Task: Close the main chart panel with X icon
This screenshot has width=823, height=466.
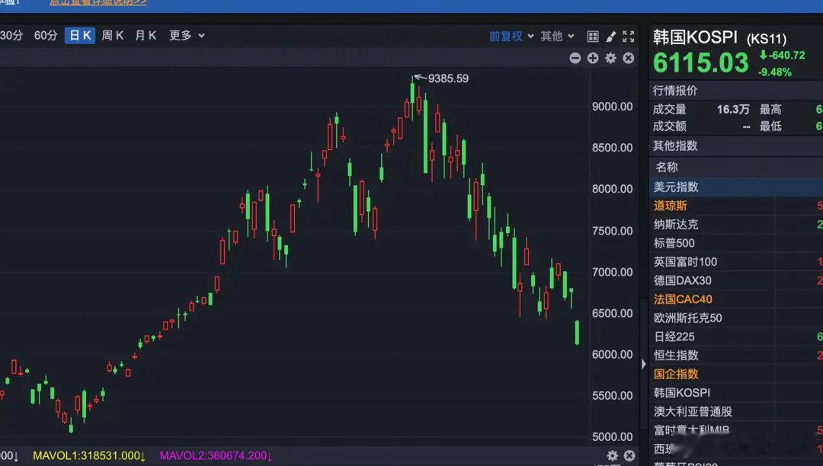Action: point(628,58)
